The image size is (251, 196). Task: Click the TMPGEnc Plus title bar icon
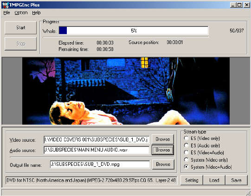coord(6,5)
